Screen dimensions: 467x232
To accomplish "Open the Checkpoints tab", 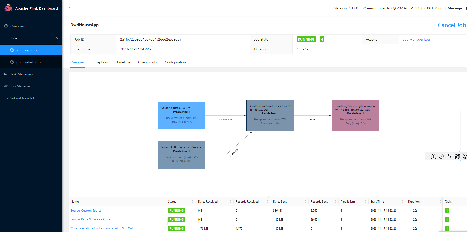I will [x=147, y=62].
